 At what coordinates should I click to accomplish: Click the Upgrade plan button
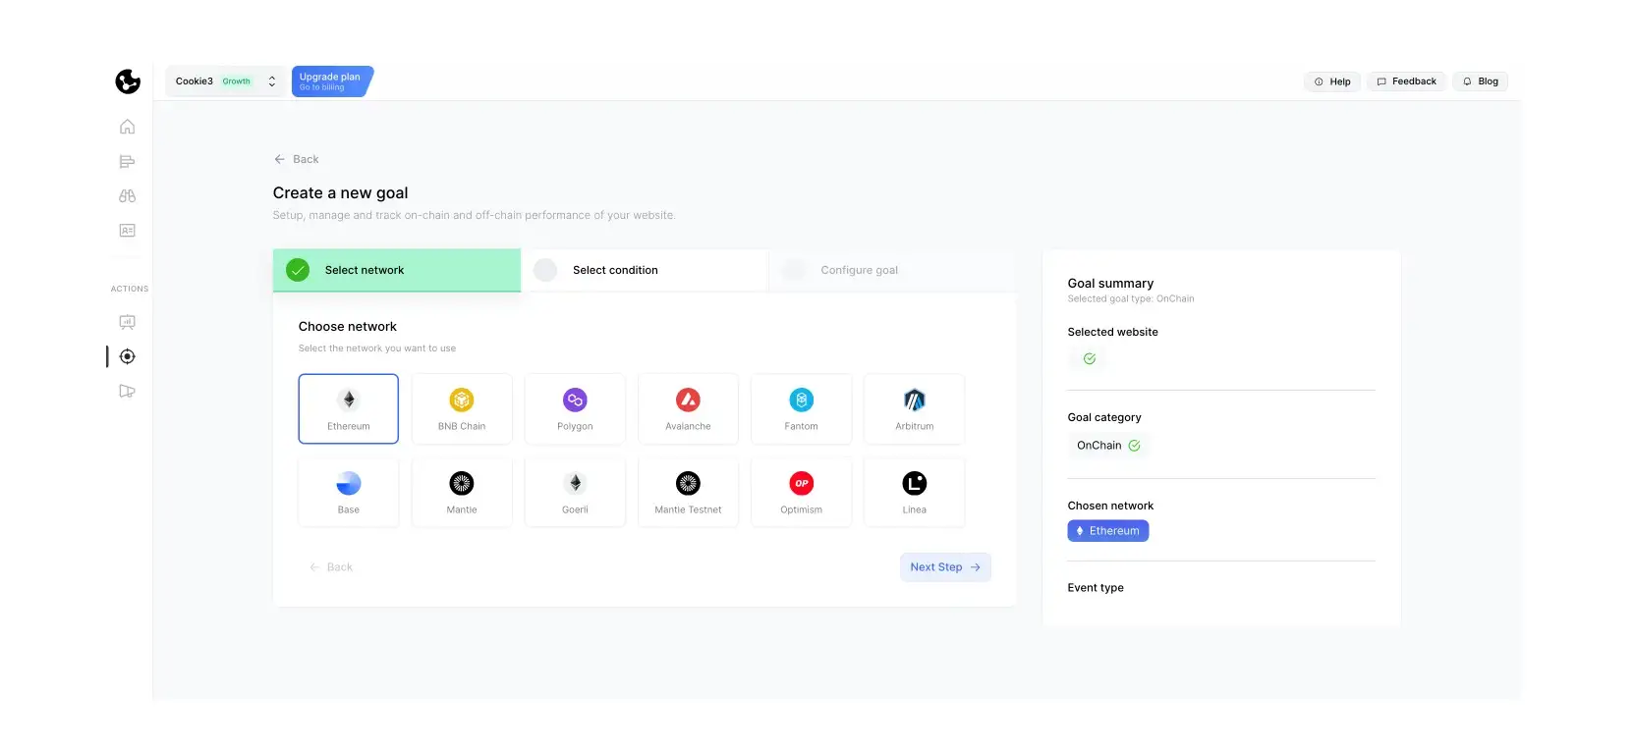pos(331,81)
